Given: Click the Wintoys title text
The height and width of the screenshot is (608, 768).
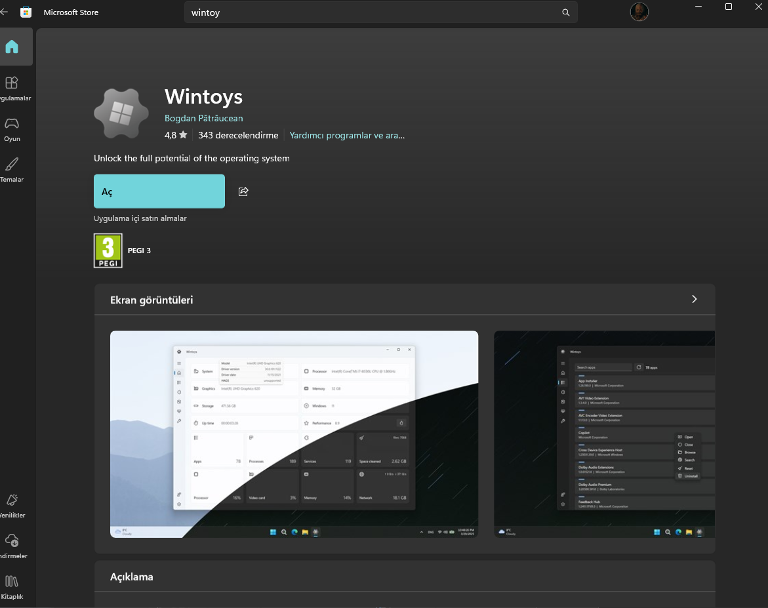Looking at the screenshot, I should tap(203, 96).
